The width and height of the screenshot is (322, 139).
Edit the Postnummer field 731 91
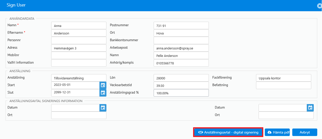(181, 25)
